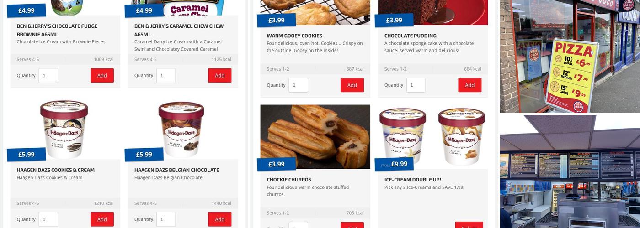Open the Ice-Cream Double Up! title

click(x=413, y=180)
